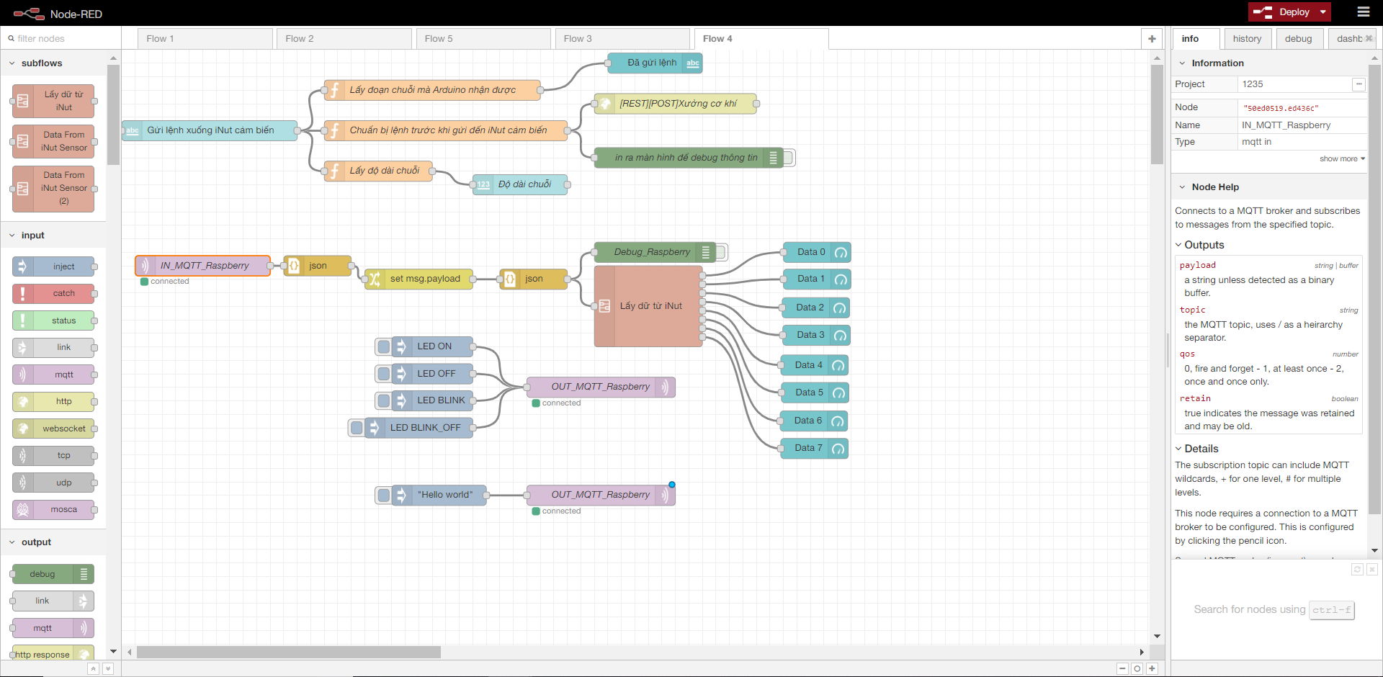1383x677 pixels.
Task: Select the IN_MQTT_Raspberry node
Action: (x=204, y=266)
